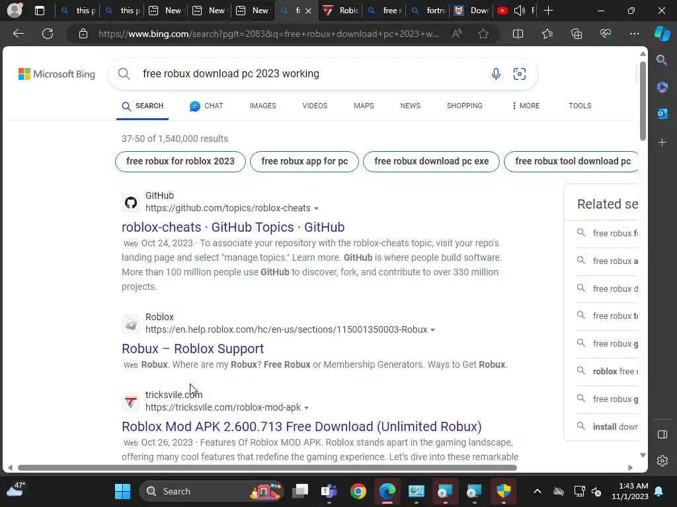
Task: Add this page to favorites star
Action: point(483,34)
